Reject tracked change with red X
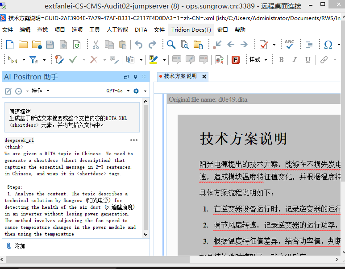 [94, 60]
